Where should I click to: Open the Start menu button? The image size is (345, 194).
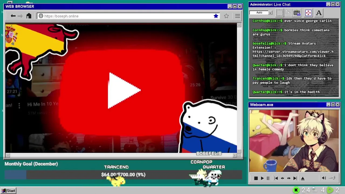pyautogui.click(x=8, y=190)
